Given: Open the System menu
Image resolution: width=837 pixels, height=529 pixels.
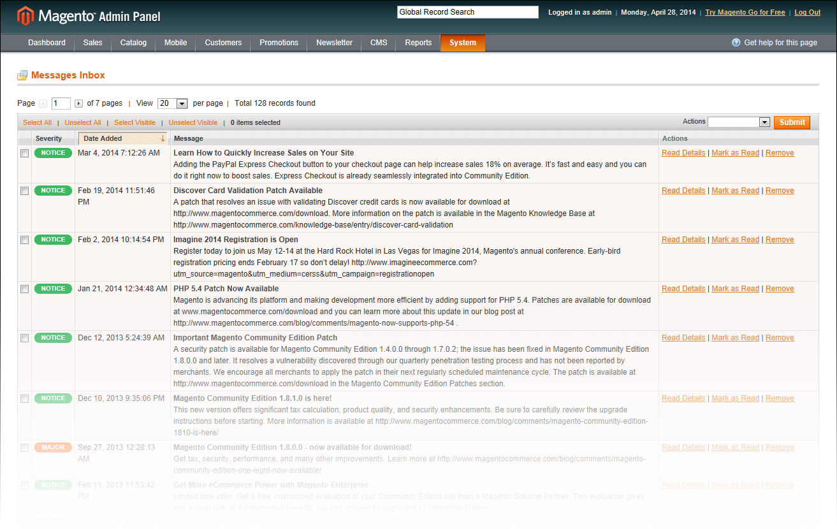Looking at the screenshot, I should (x=463, y=43).
